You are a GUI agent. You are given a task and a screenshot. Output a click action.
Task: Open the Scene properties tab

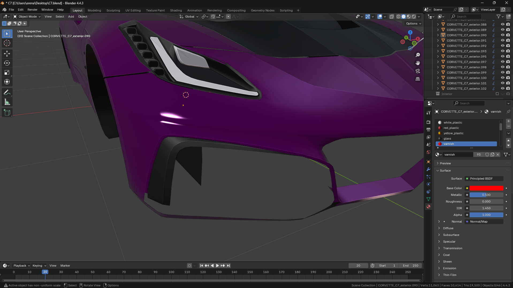[428, 144]
